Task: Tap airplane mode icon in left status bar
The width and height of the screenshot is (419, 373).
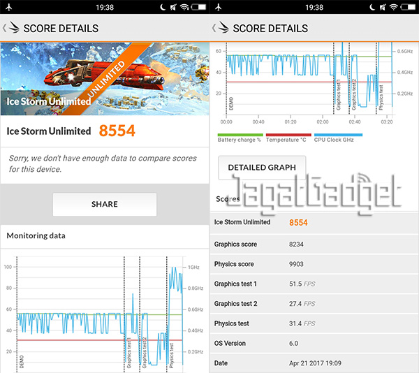Action: point(8,7)
